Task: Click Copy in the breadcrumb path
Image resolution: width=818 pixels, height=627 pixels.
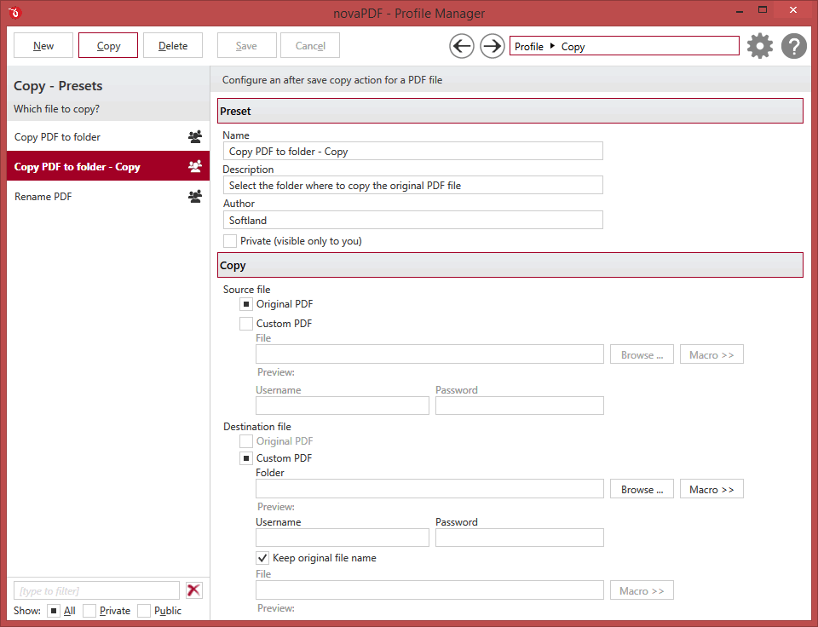Action: [x=573, y=46]
